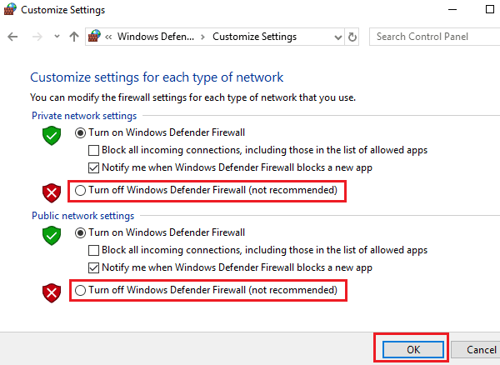Select Customize Settings breadcrumb in address bar
This screenshot has width=500, height=365.
pyautogui.click(x=254, y=37)
